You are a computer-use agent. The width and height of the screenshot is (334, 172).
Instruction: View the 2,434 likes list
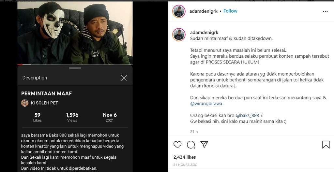185,157
